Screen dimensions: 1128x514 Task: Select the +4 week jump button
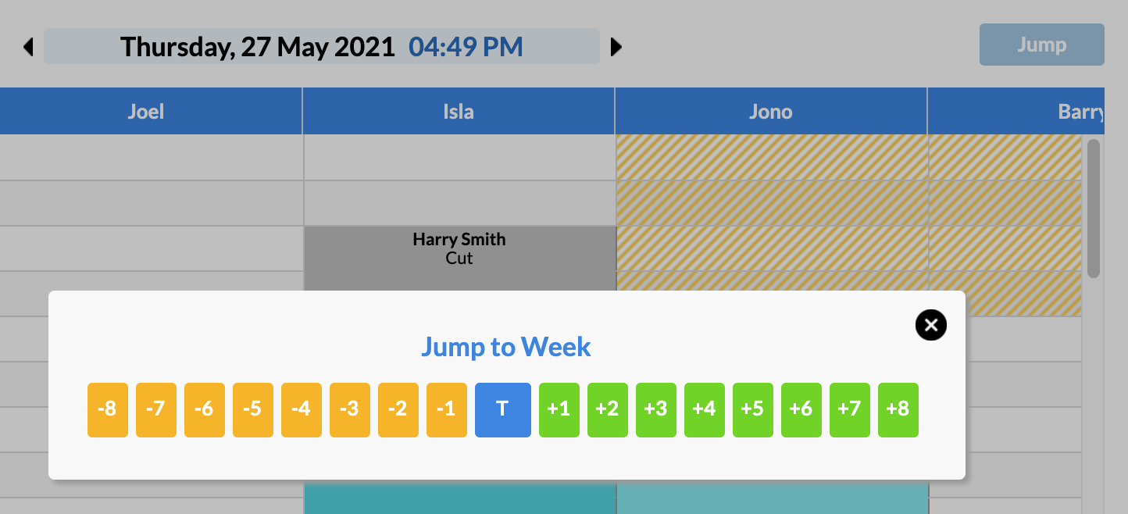[704, 409]
